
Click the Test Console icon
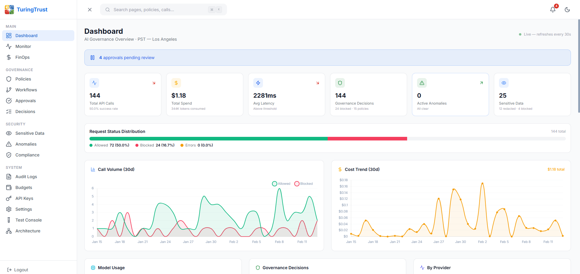(9, 220)
